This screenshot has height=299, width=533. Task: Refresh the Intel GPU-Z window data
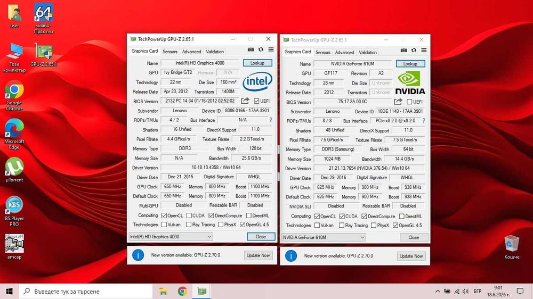click(x=261, y=49)
